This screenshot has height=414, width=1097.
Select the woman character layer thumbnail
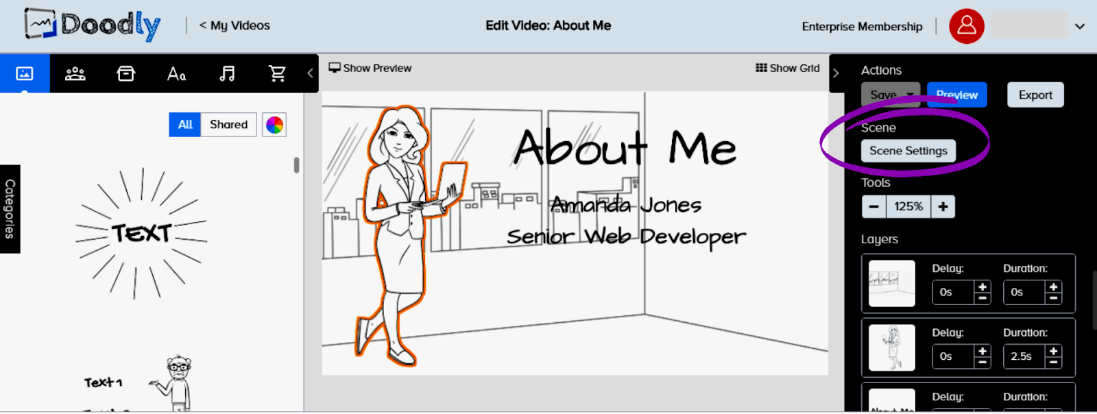point(892,348)
